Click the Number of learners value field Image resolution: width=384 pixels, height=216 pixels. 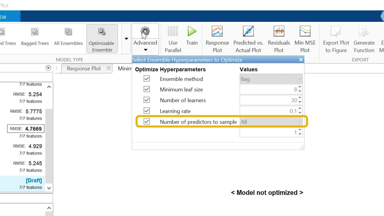269,100
